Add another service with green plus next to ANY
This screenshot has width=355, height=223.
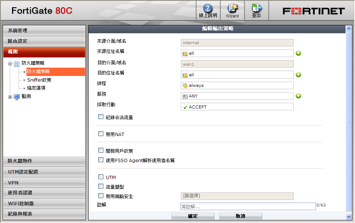298,96
